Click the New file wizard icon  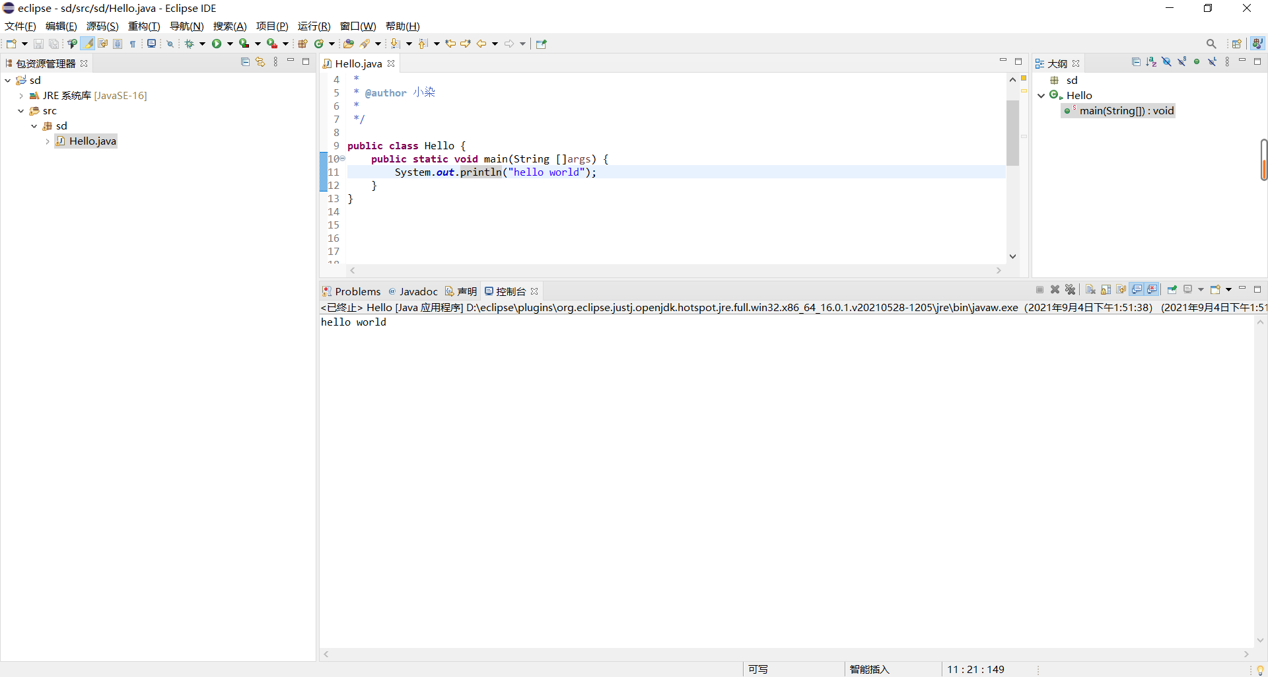click(x=11, y=44)
